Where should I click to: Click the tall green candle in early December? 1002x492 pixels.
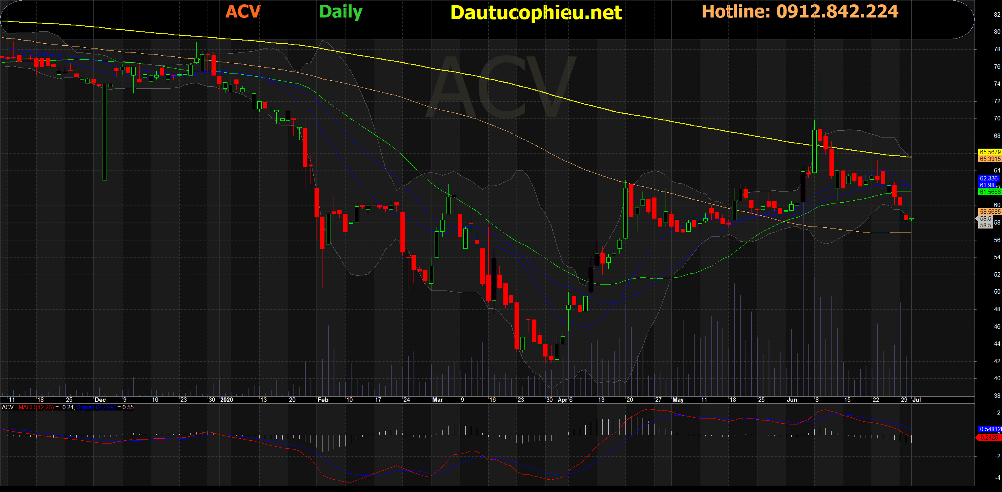(105, 132)
